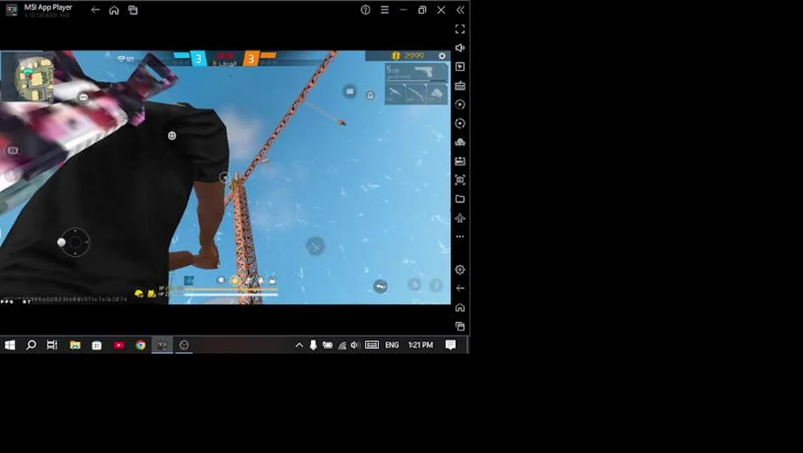Image resolution: width=803 pixels, height=453 pixels.
Task: Open the Windows notification center
Action: (x=450, y=345)
